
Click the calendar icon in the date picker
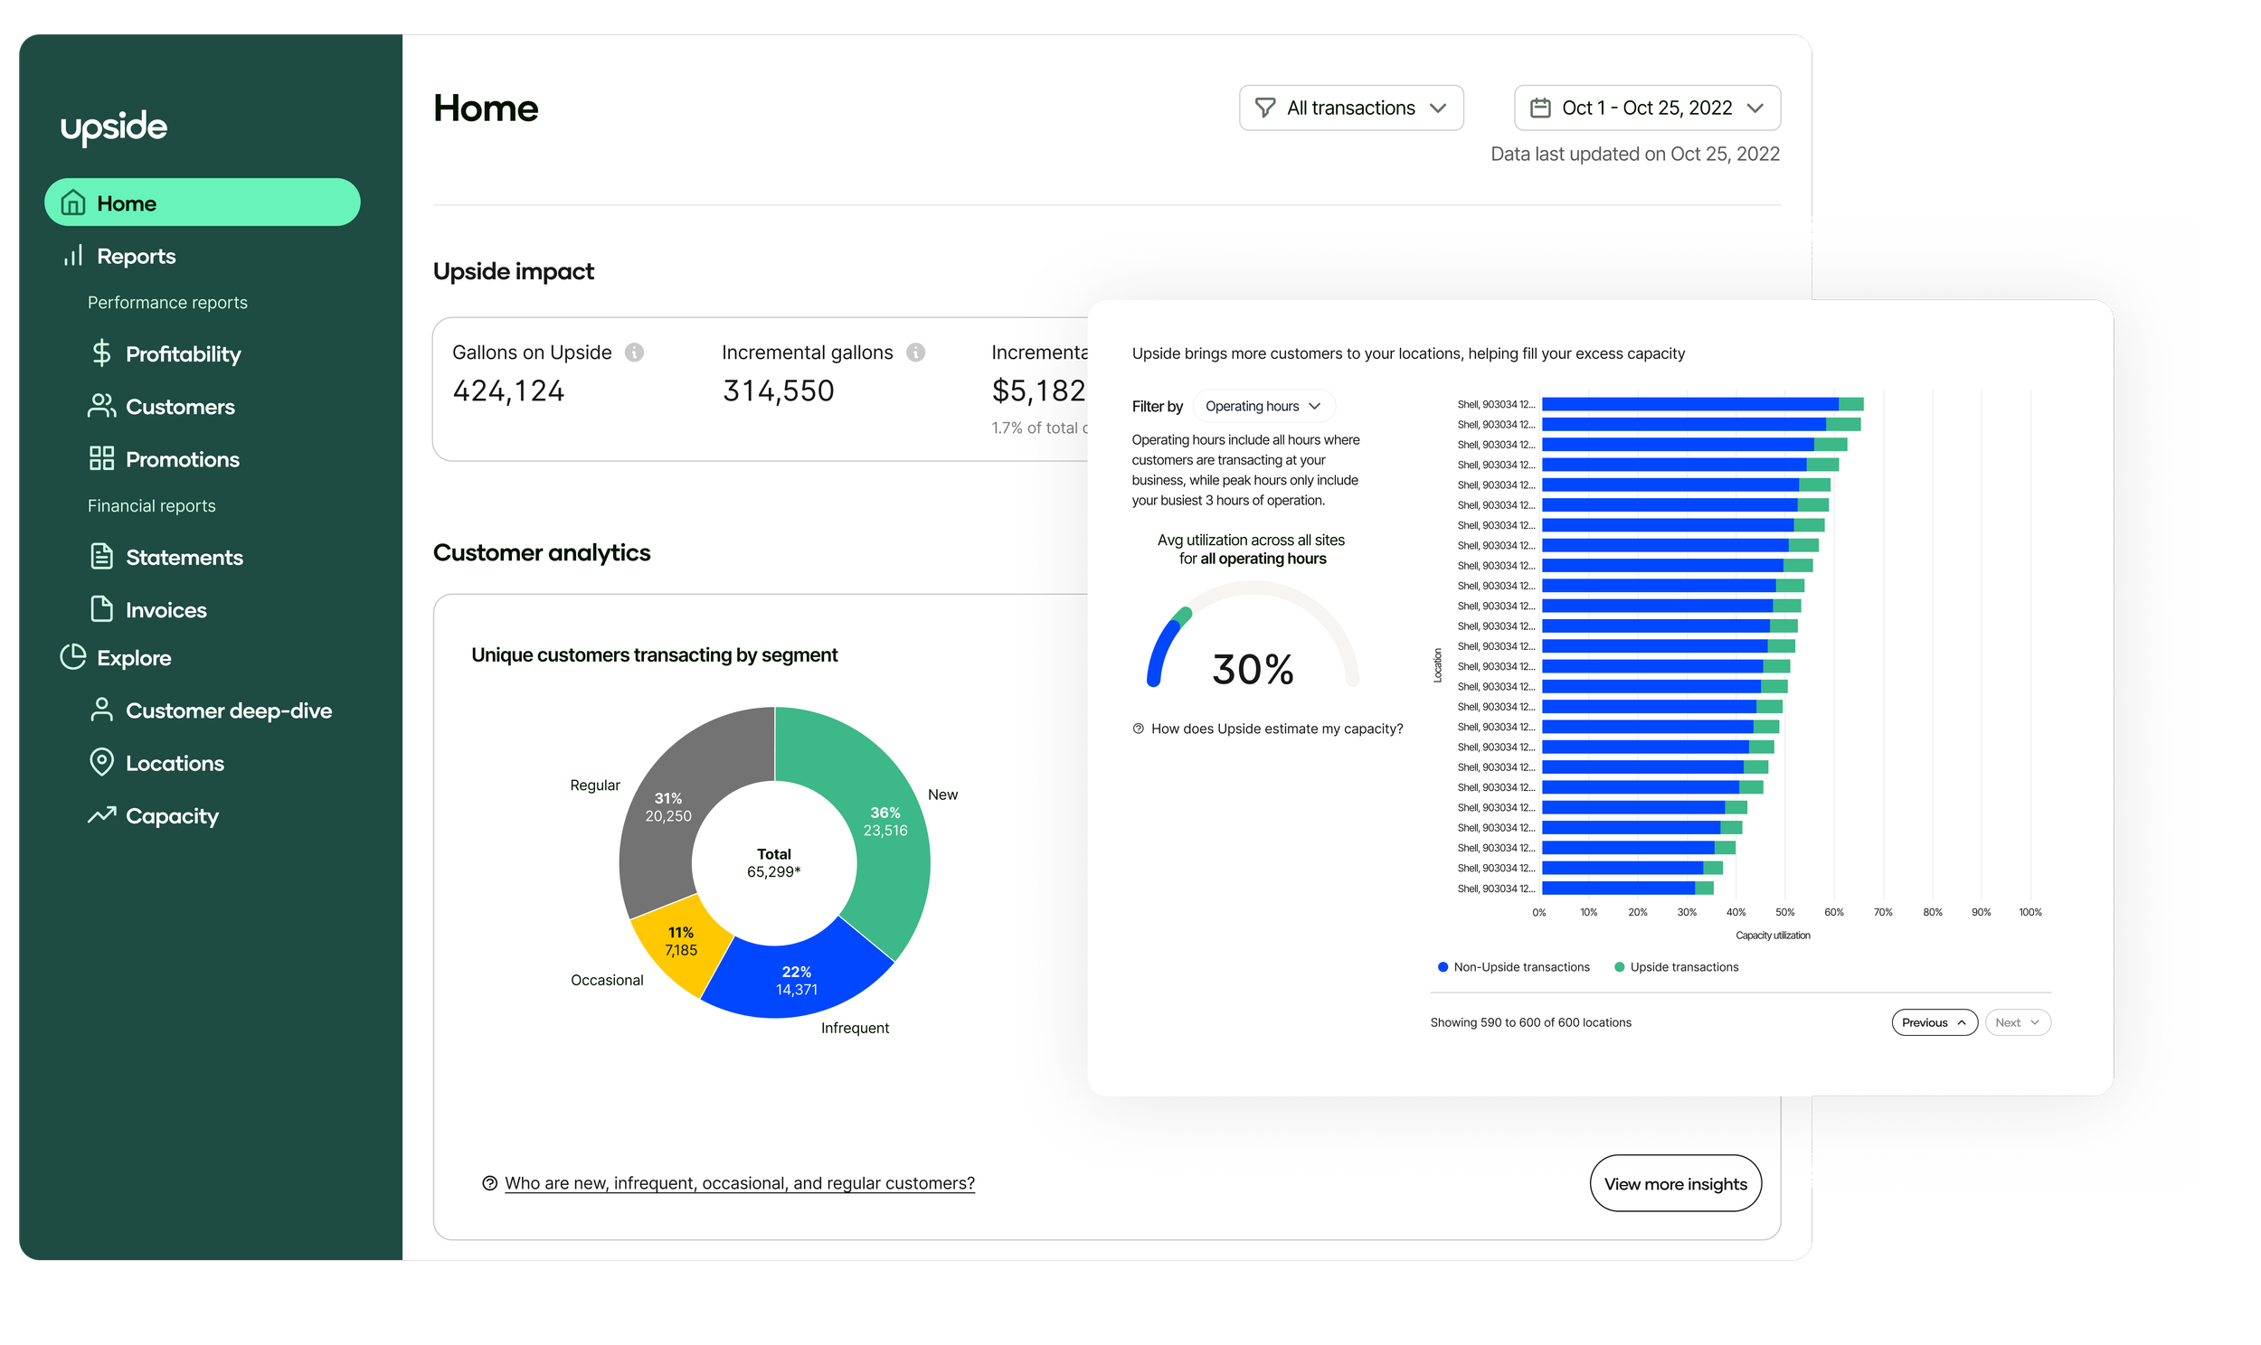pyautogui.click(x=1539, y=108)
